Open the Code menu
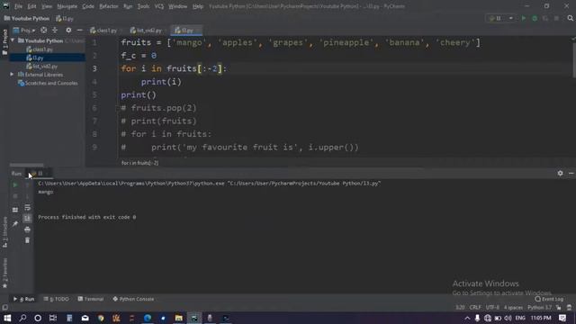The height and width of the screenshot is (324, 576). click(x=88, y=6)
